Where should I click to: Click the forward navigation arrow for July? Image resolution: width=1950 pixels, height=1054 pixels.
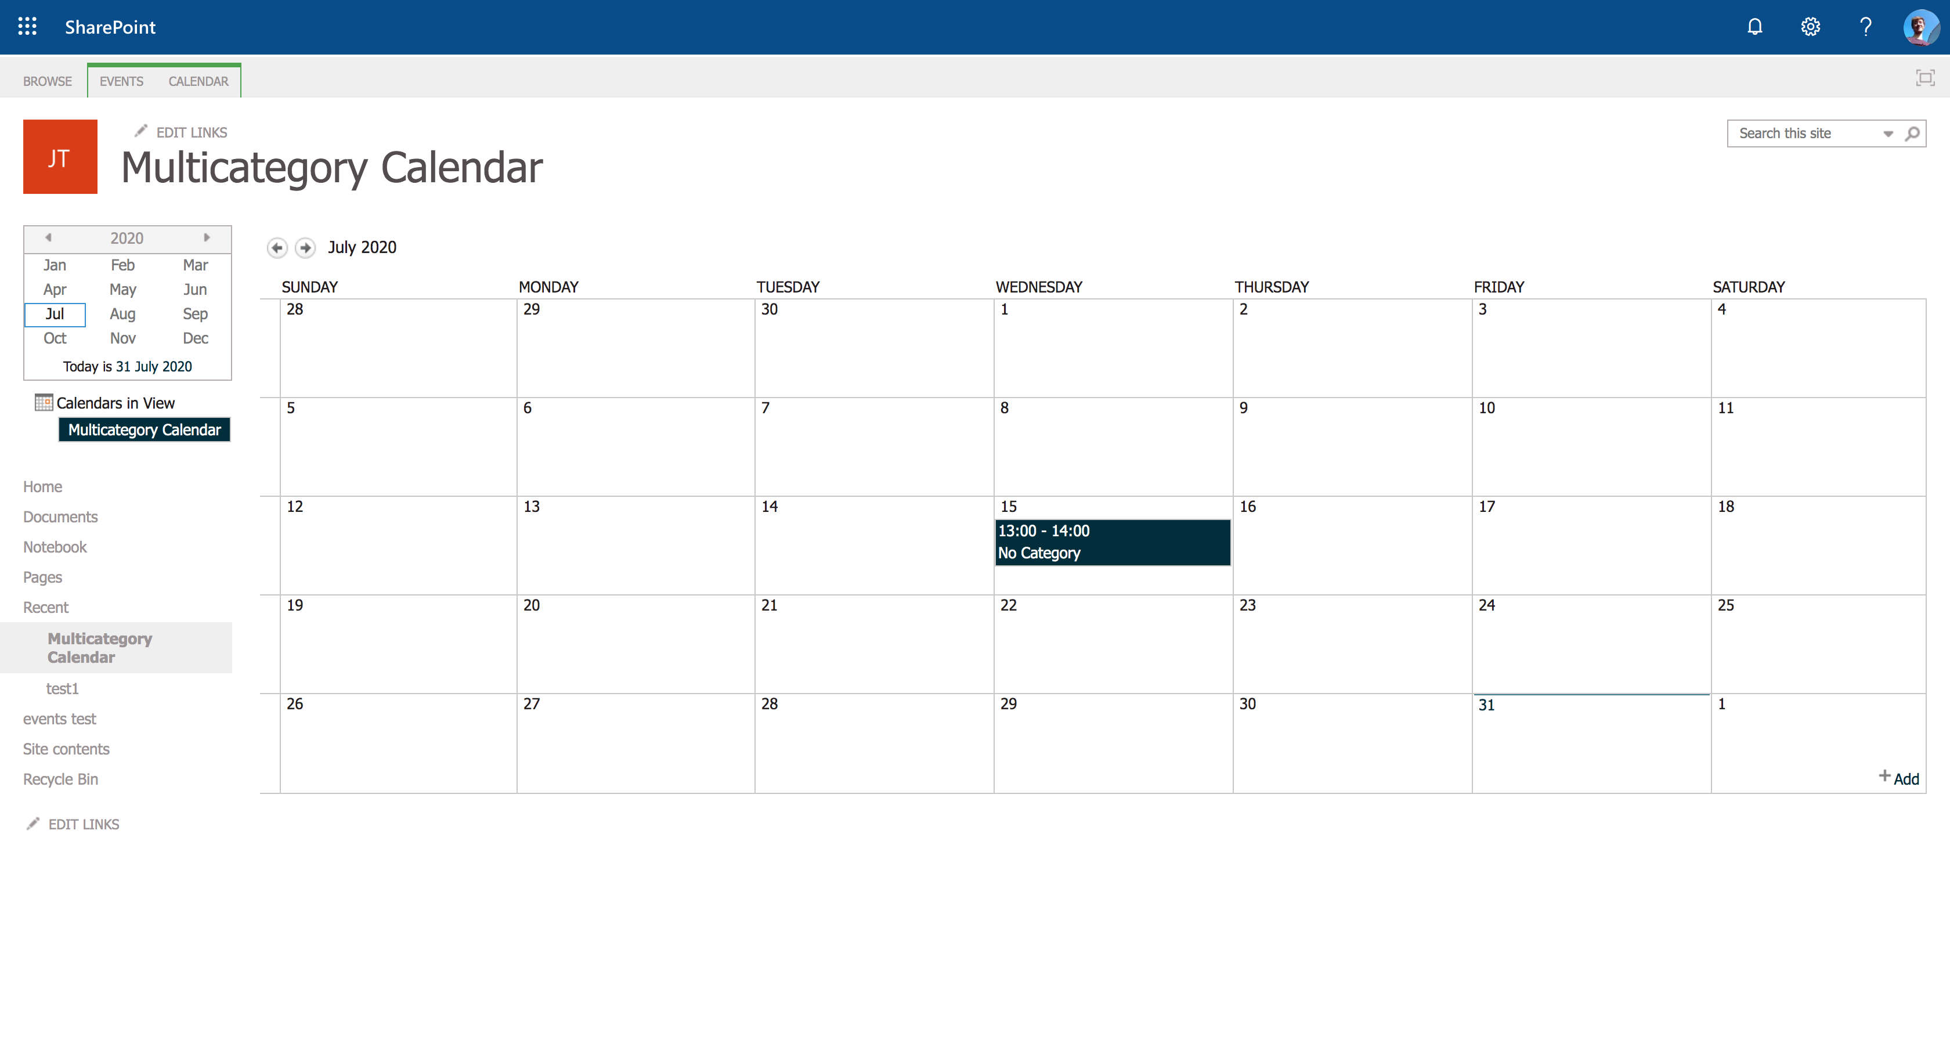click(x=306, y=248)
